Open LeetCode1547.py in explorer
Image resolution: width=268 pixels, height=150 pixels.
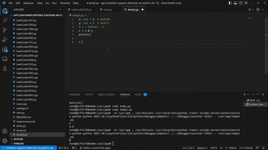[26, 20]
